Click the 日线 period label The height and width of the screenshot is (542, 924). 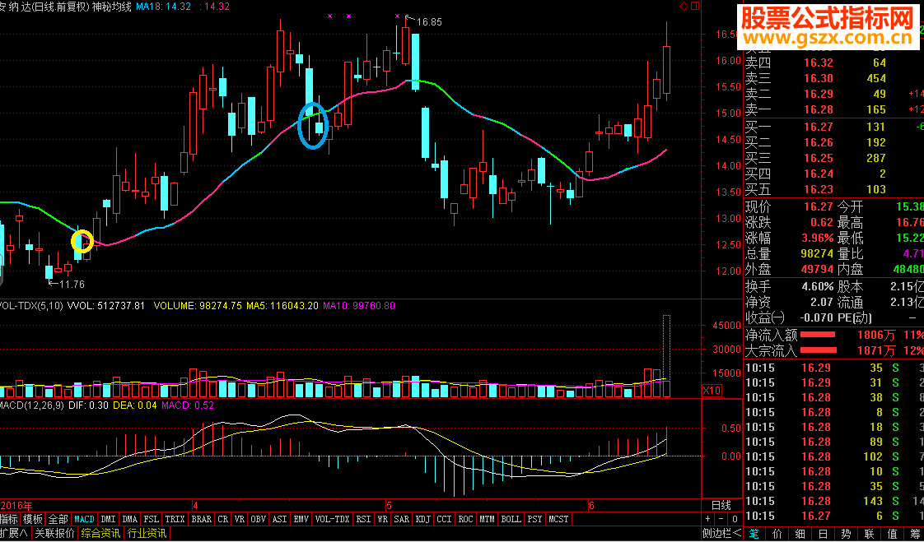pos(721,506)
